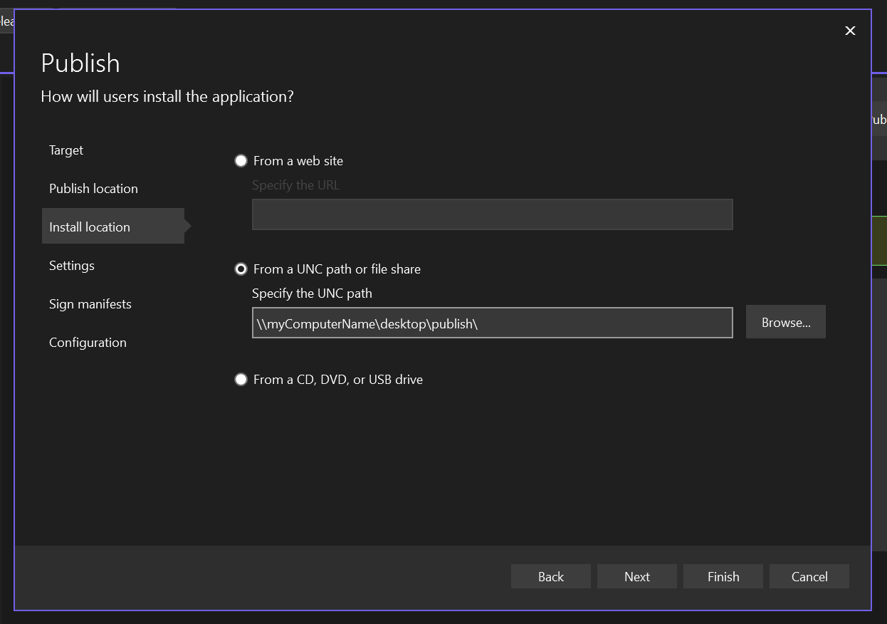887x624 pixels.
Task: Advance to the next wizard step
Action: 636,576
